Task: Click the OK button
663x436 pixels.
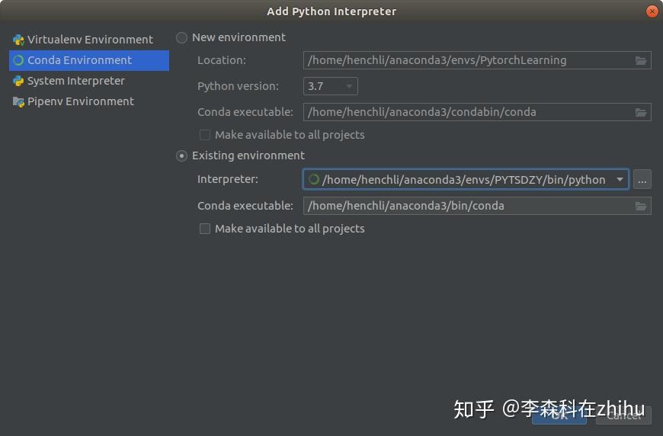Action: (559, 415)
